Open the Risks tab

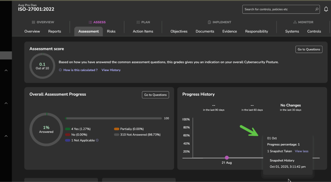[x=111, y=31]
